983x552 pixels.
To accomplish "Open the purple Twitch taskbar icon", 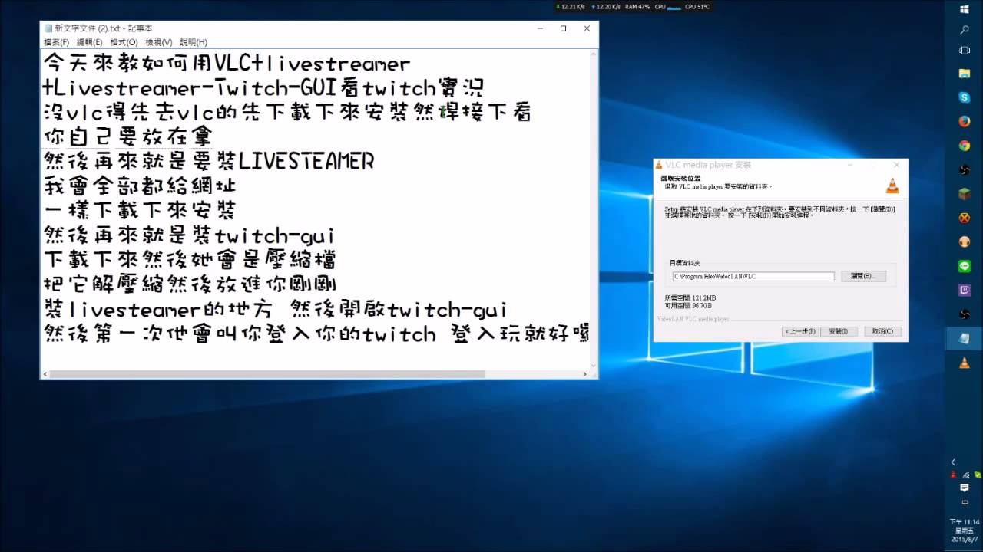I will coord(965,291).
